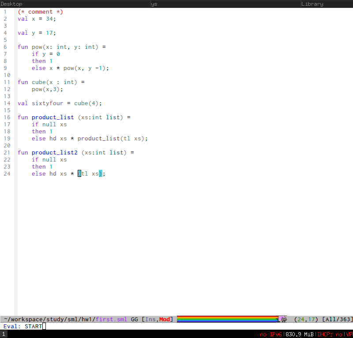Place cursor on the product_list2 function name

54,152
